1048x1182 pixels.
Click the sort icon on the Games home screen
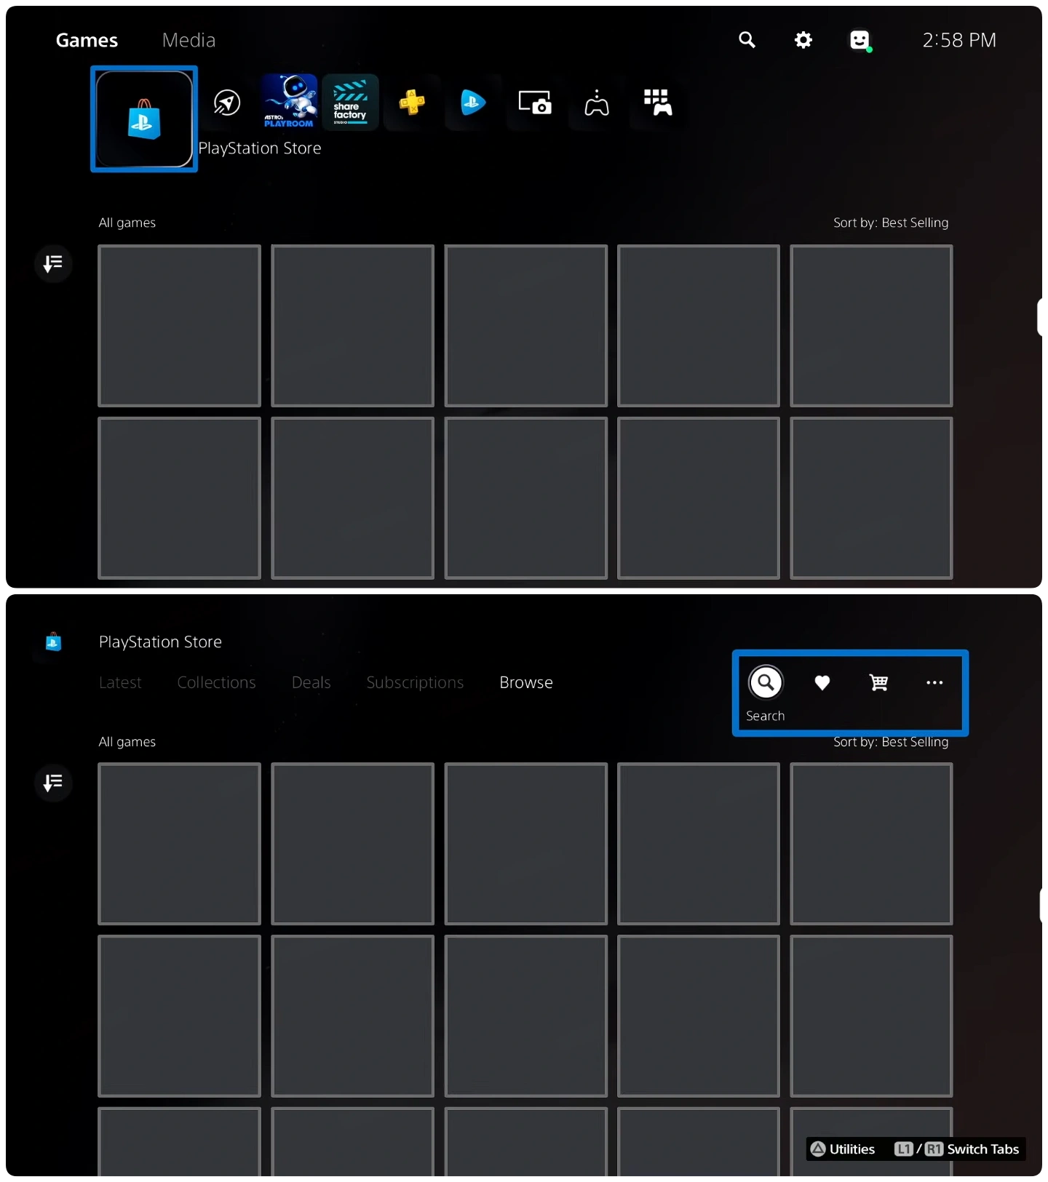(x=53, y=264)
